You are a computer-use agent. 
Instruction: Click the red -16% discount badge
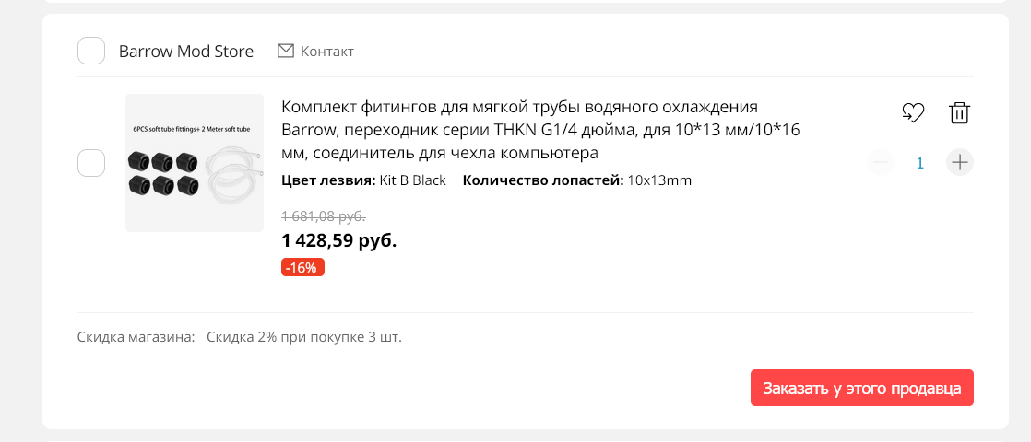[x=302, y=268]
